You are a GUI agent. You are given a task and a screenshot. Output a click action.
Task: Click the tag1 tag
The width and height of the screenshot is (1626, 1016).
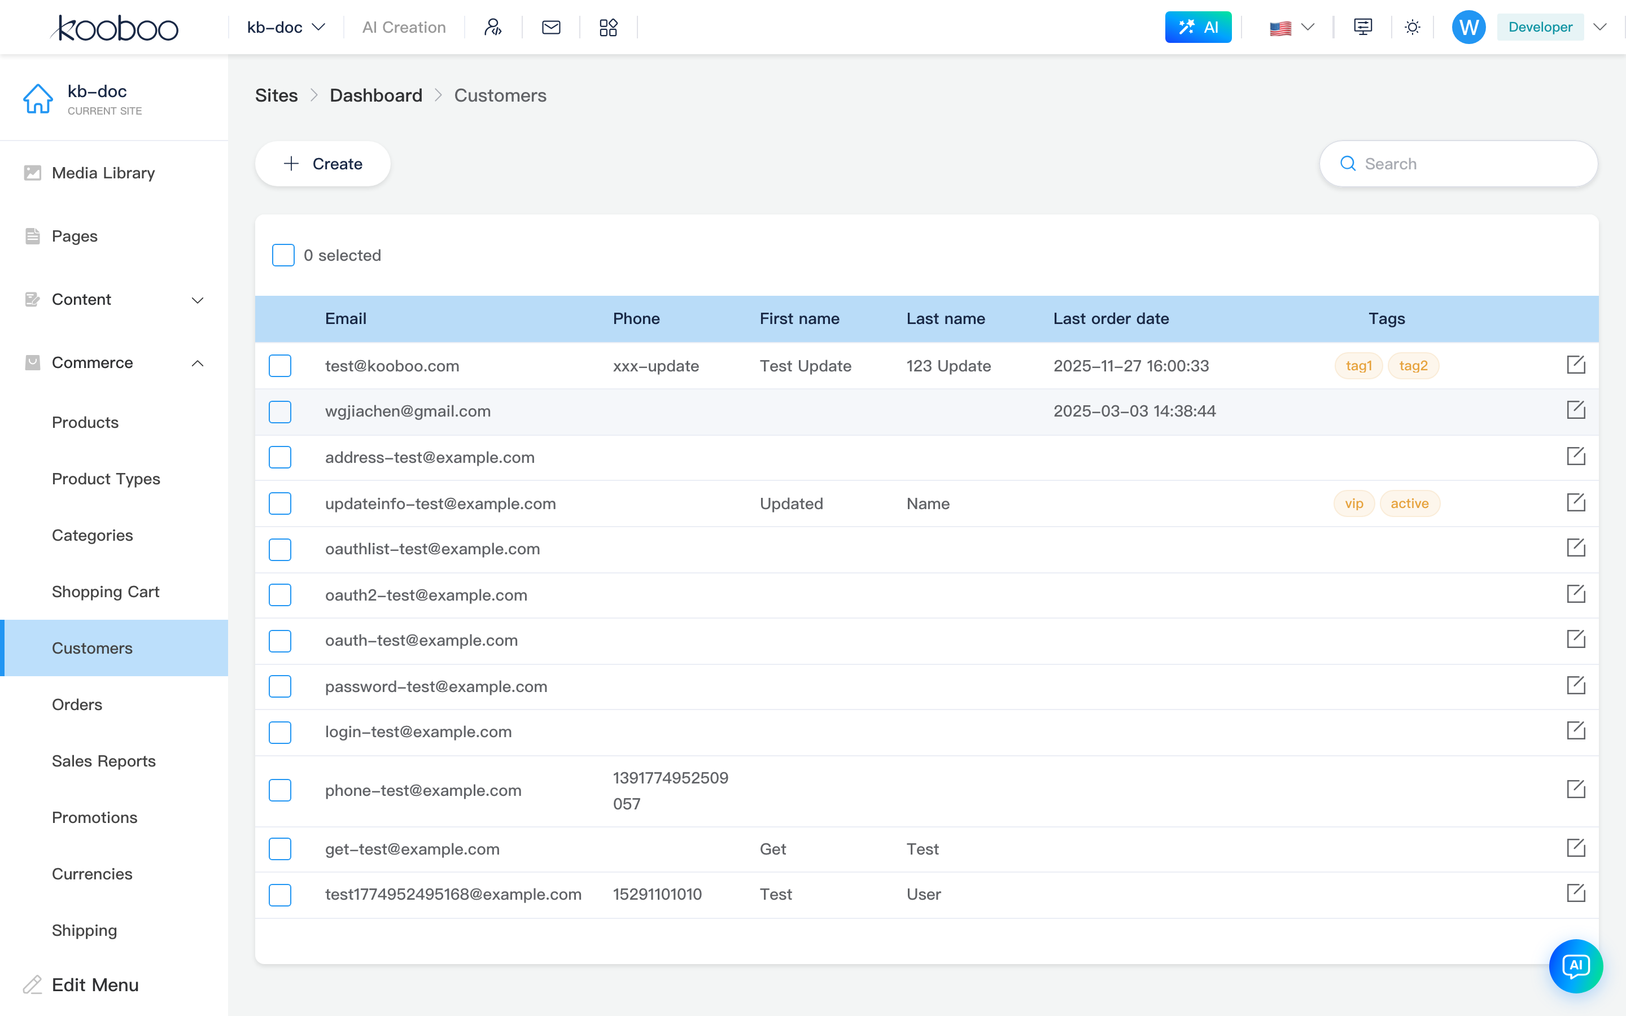(1358, 366)
